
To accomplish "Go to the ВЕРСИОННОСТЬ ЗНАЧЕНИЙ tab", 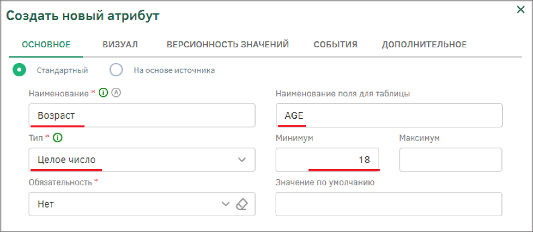I will 228,45.
